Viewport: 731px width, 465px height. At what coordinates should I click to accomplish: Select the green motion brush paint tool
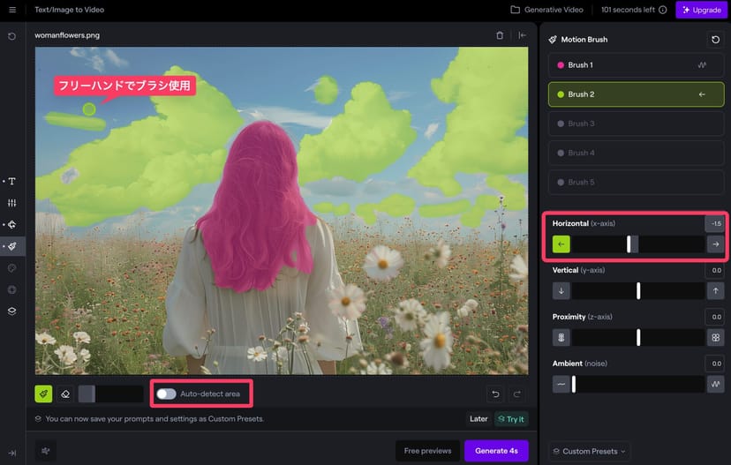43,394
